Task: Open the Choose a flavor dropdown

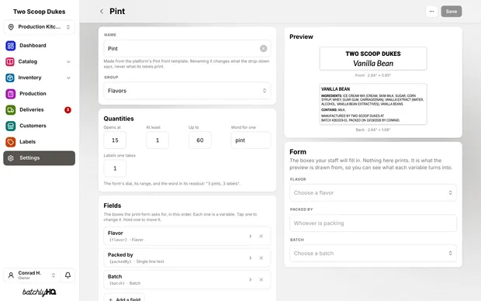Action: pyautogui.click(x=373, y=193)
